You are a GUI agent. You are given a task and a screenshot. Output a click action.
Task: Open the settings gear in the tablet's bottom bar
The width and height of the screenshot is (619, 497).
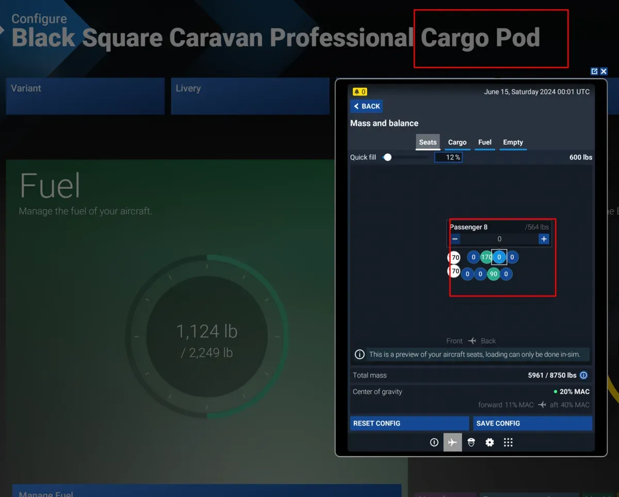(x=490, y=442)
